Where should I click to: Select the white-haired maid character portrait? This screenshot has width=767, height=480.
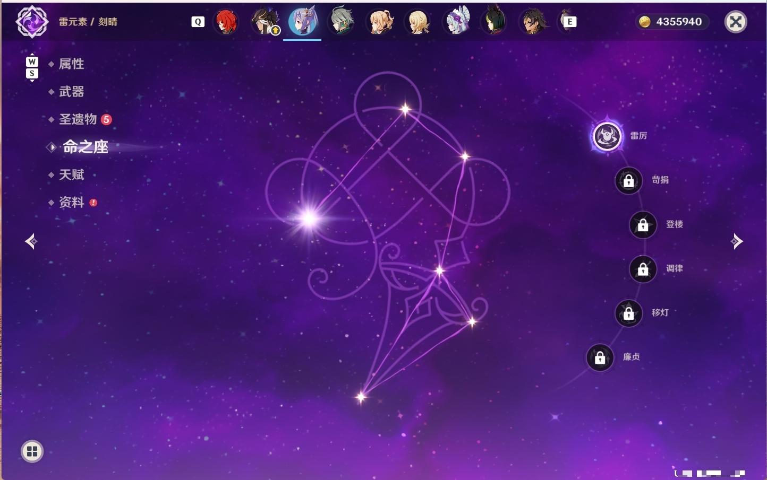click(x=457, y=22)
